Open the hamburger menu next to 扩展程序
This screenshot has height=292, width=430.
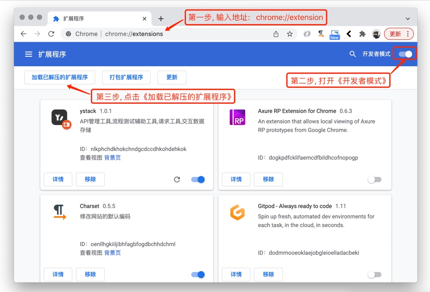point(29,54)
